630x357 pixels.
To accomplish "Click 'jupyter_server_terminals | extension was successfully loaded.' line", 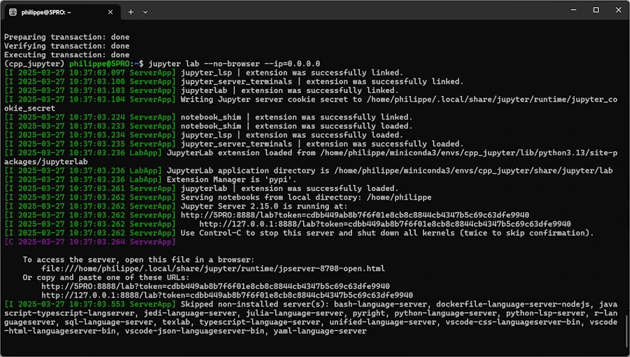I will 322,143.
